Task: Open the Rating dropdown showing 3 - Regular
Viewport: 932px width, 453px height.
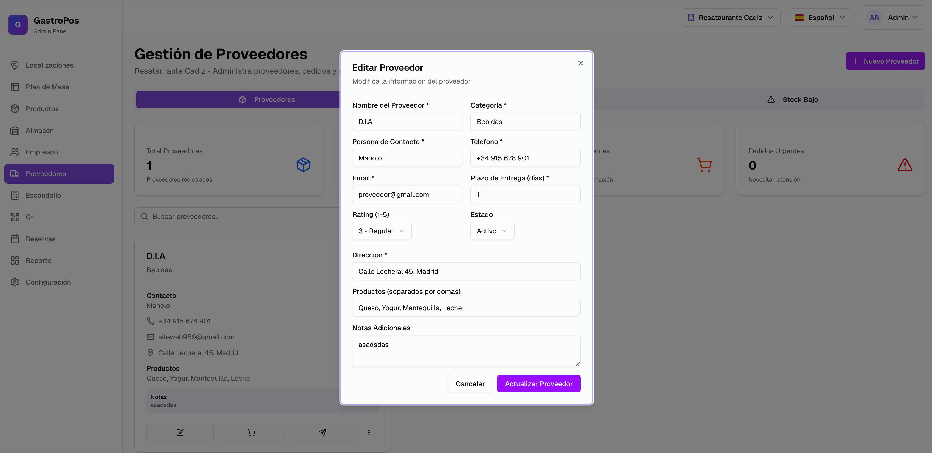Action: 381,231
